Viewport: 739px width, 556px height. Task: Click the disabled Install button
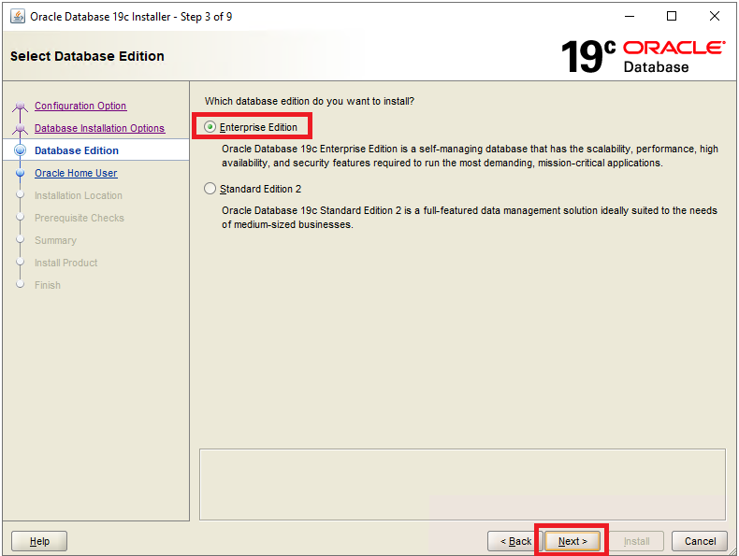click(x=636, y=541)
